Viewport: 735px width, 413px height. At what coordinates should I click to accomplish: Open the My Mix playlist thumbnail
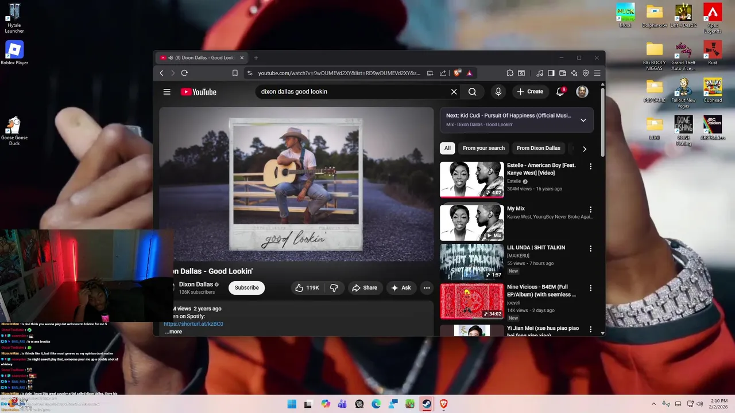pos(471,223)
